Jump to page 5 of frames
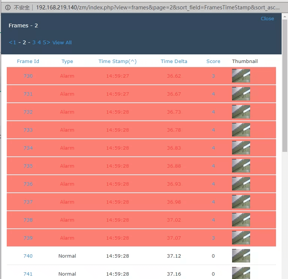 pyautogui.click(x=44, y=42)
